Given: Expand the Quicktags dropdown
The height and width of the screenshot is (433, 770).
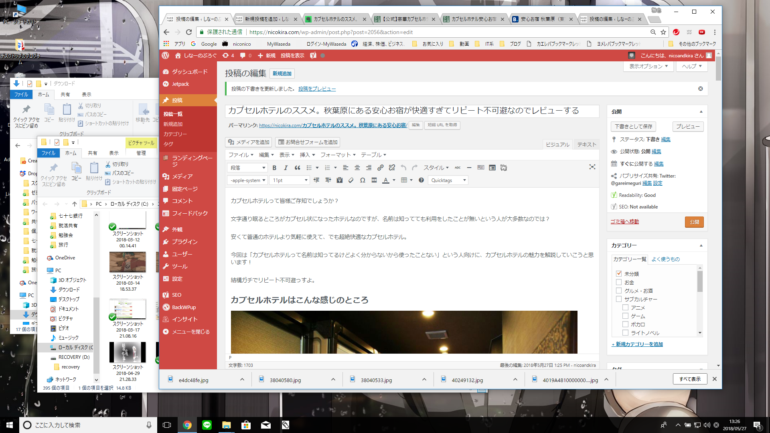Looking at the screenshot, I should click(448, 180).
